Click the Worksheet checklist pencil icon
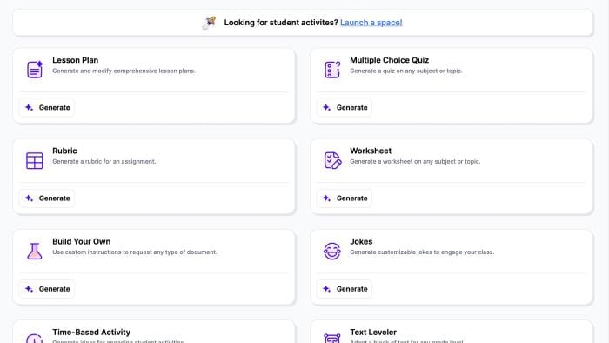 (332, 160)
